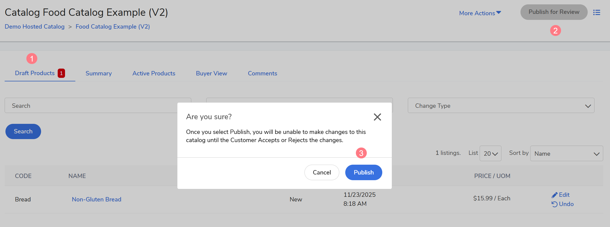Click the Undo arrow icon for Bread

pos(554,204)
